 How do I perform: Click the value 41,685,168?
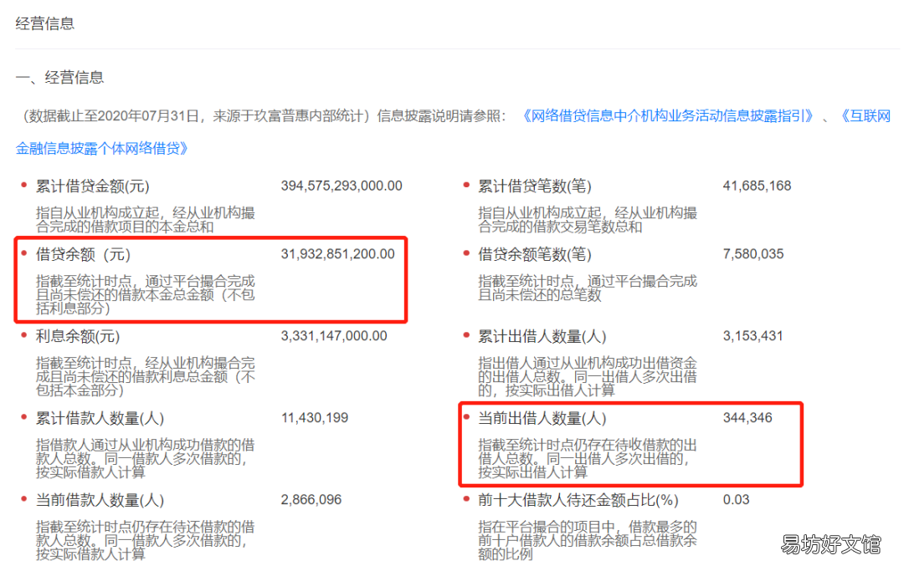(757, 186)
